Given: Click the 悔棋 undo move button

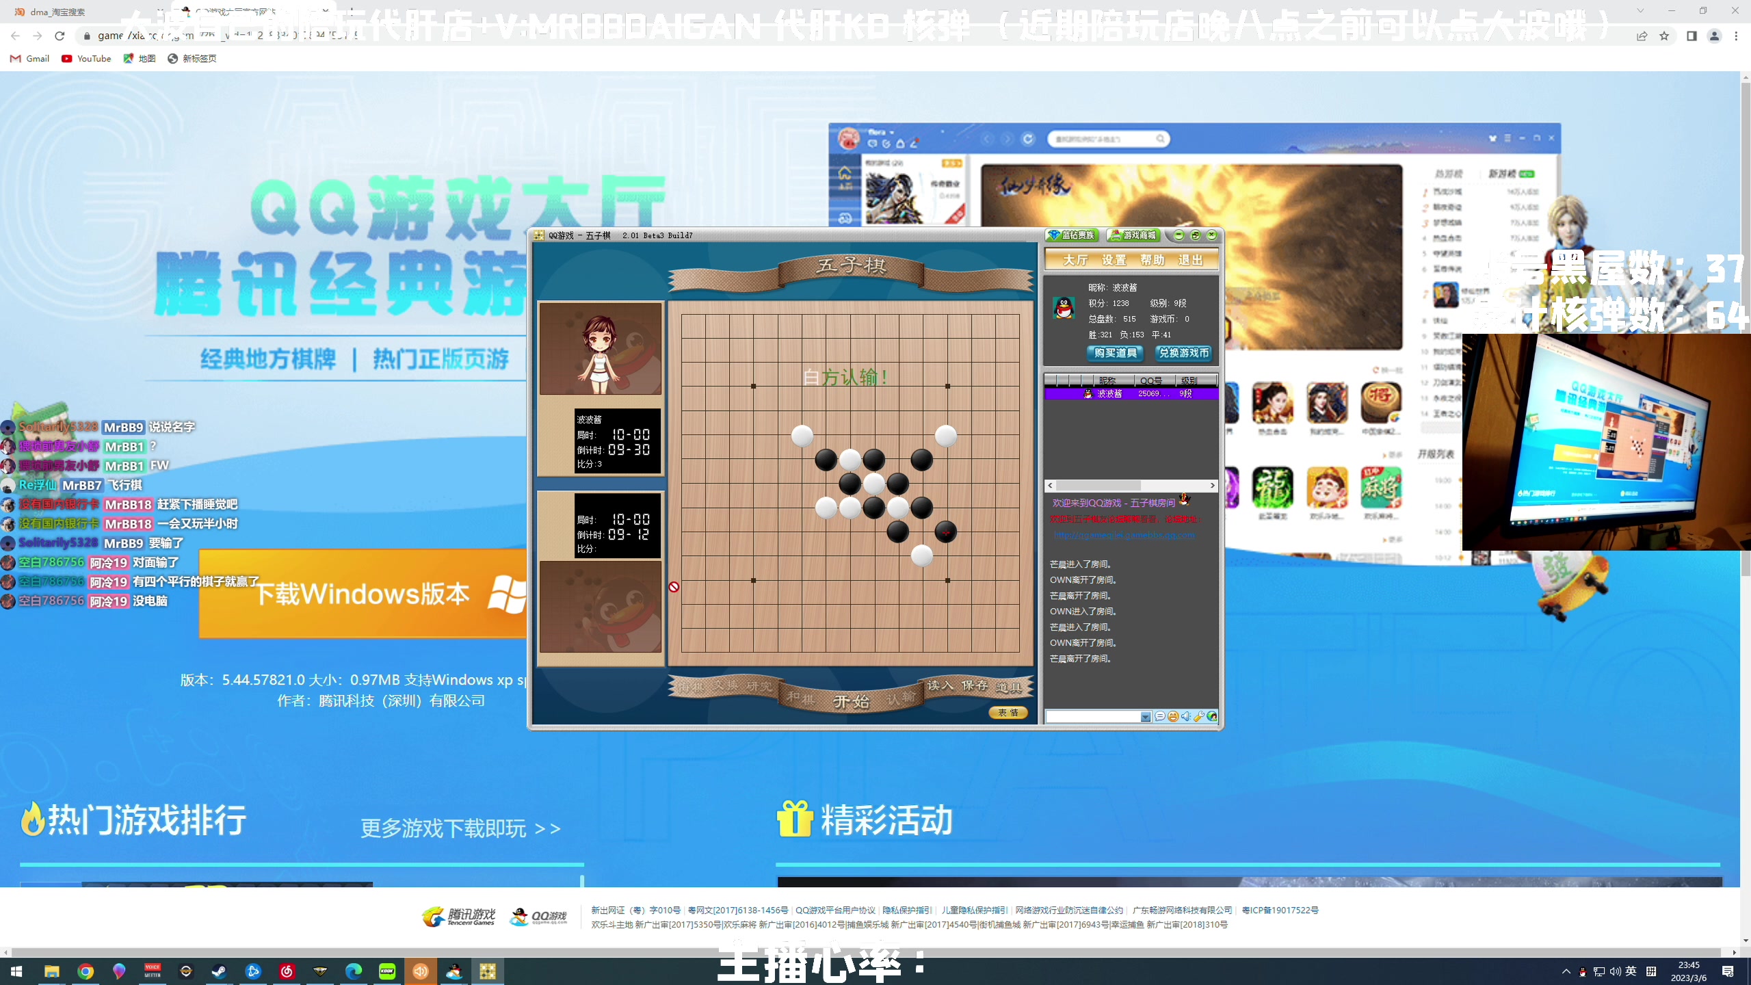Looking at the screenshot, I should [691, 686].
